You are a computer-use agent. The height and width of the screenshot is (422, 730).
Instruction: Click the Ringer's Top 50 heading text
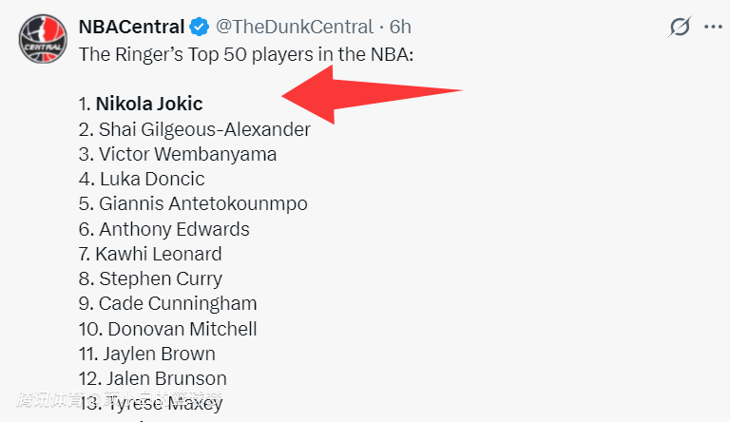[x=246, y=53]
